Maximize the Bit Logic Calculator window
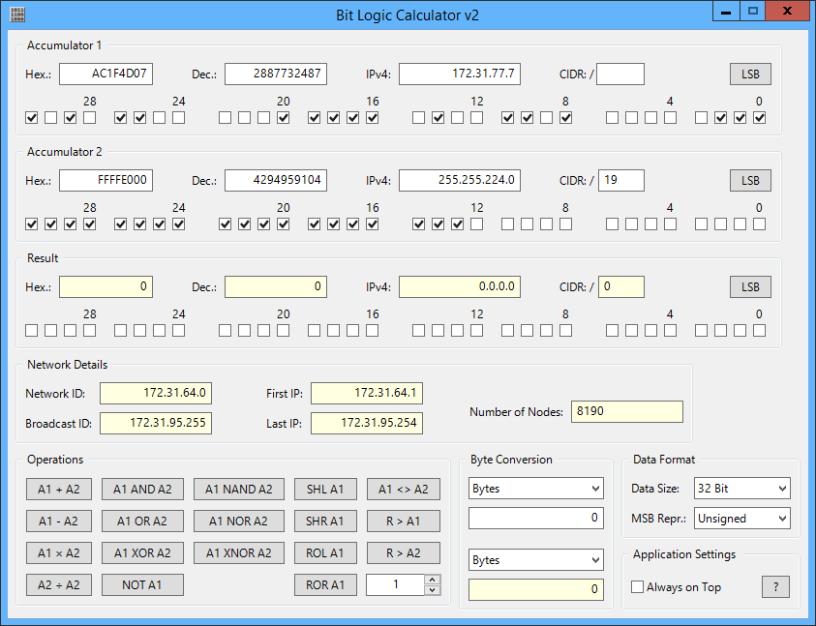This screenshot has width=816, height=626. [x=753, y=11]
